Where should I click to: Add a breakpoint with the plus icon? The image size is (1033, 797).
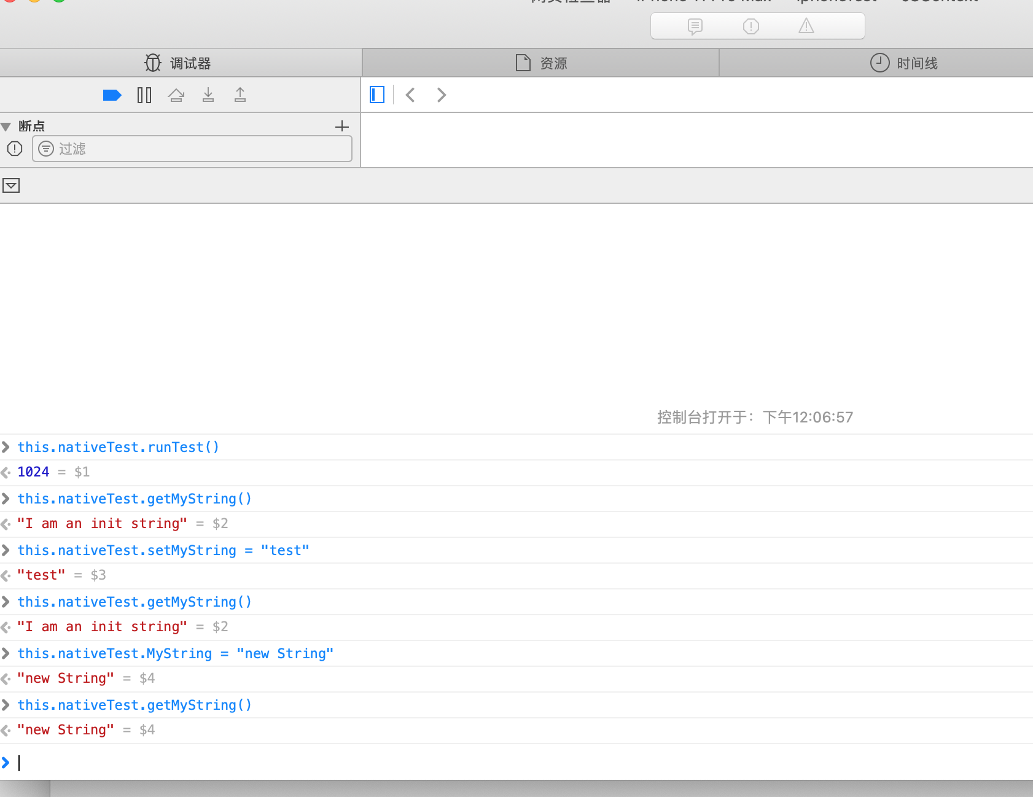tap(342, 126)
